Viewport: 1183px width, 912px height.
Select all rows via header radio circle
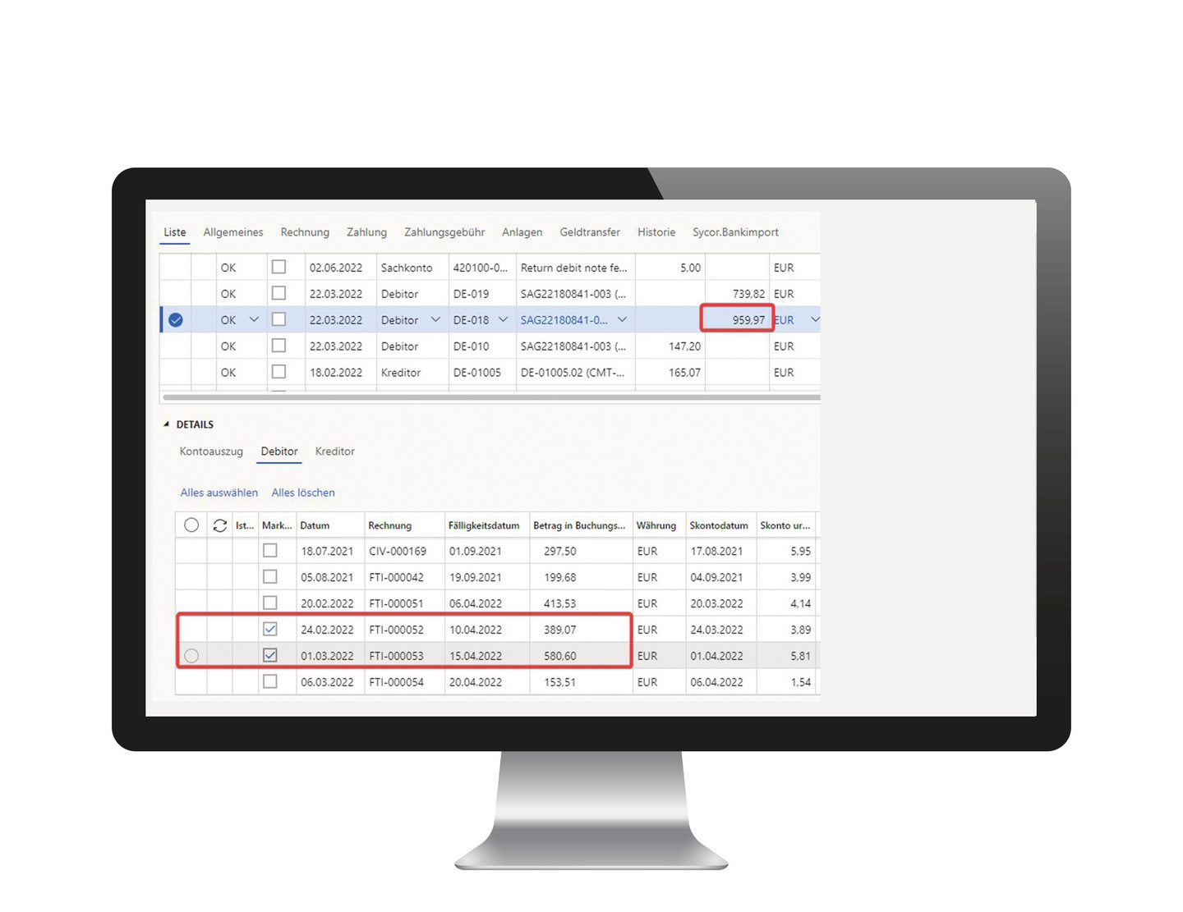(191, 525)
